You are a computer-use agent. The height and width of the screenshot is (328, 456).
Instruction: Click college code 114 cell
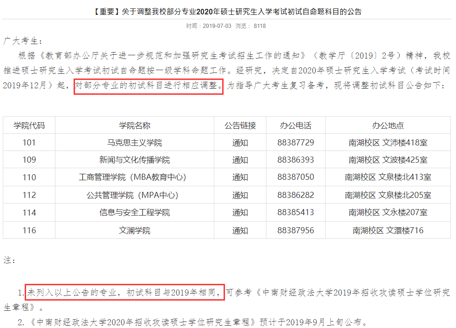pos(29,212)
